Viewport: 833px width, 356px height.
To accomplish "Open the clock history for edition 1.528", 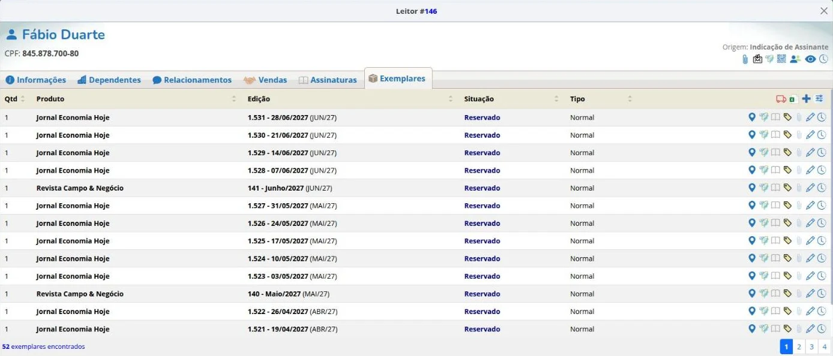I will click(822, 170).
